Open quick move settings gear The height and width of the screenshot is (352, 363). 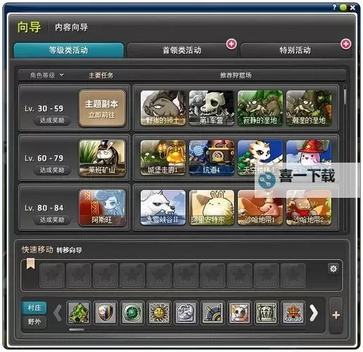pos(333,269)
